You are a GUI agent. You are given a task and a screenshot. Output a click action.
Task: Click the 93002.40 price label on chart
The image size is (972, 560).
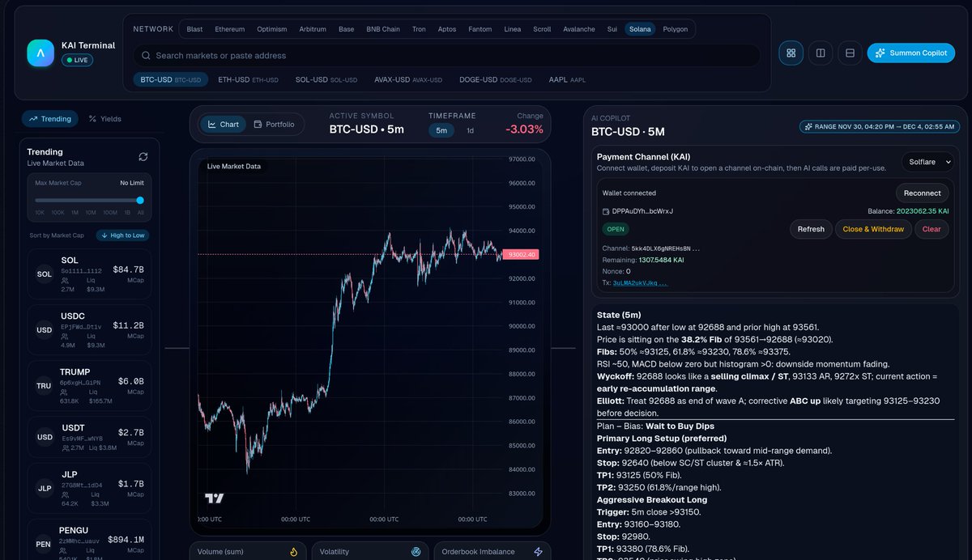tap(520, 254)
